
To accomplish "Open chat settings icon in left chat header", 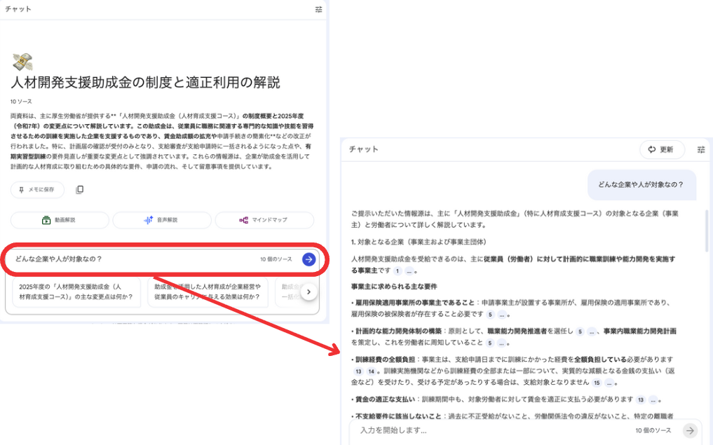I will coord(319,10).
